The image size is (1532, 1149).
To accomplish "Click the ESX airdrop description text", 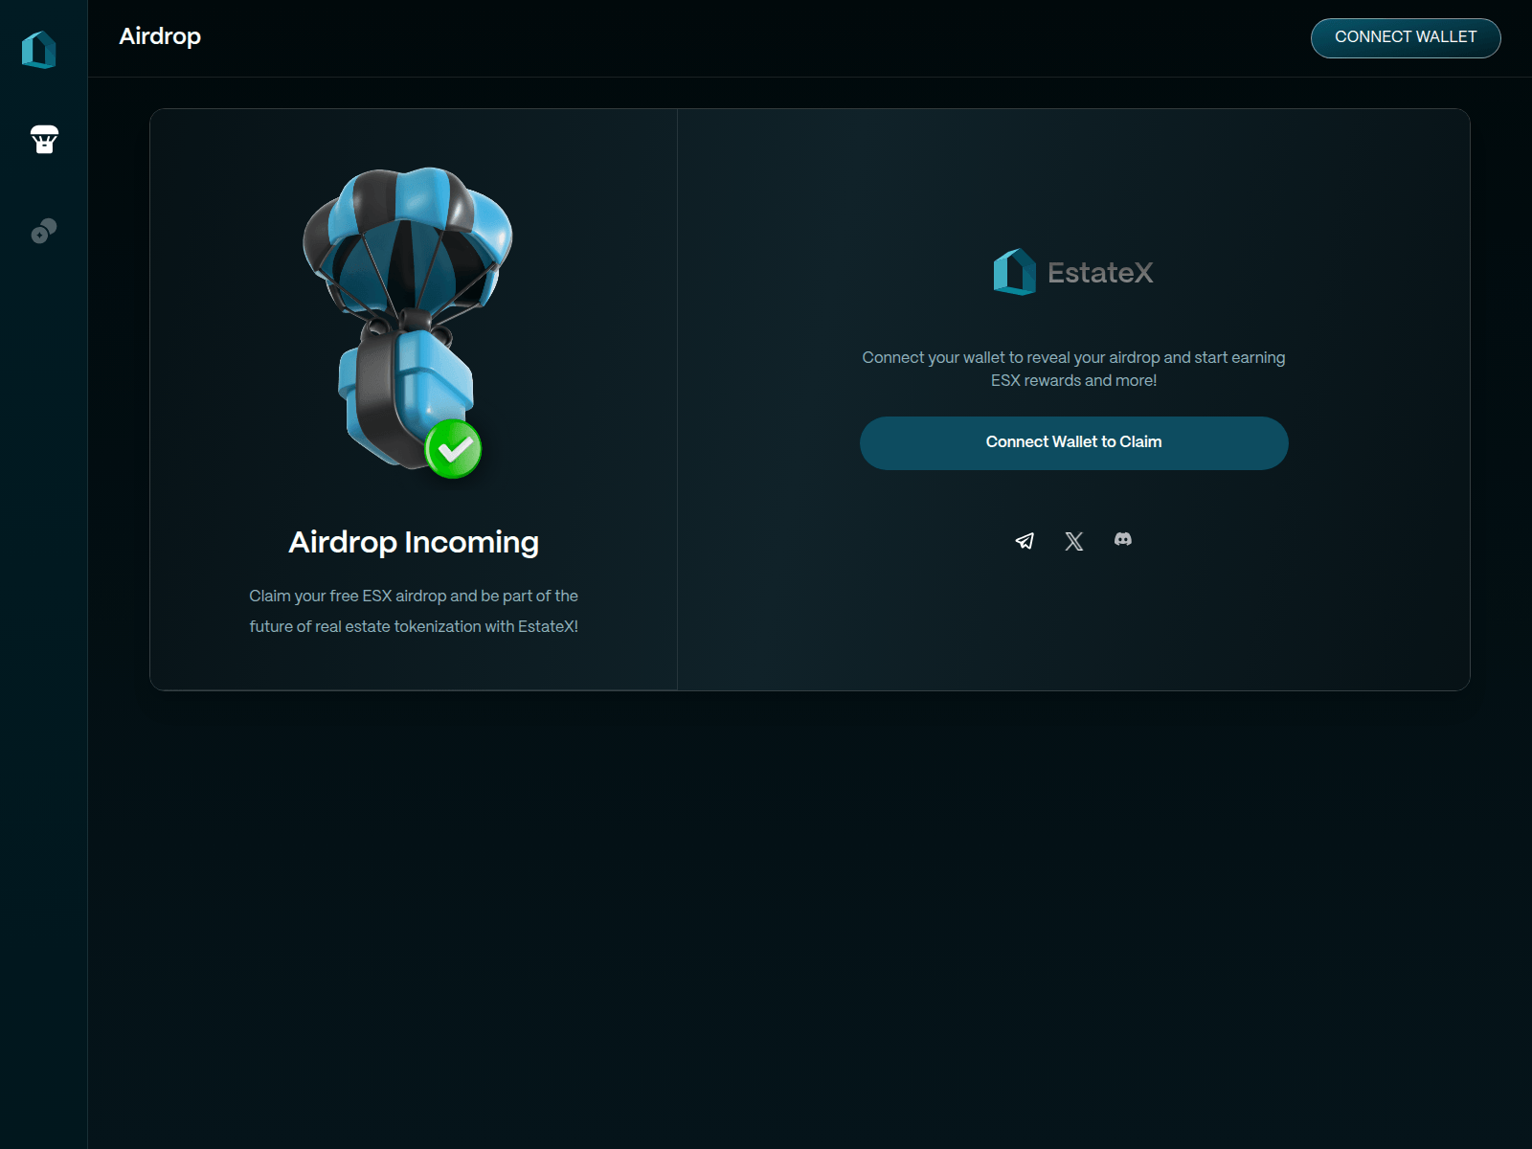I will click(413, 611).
